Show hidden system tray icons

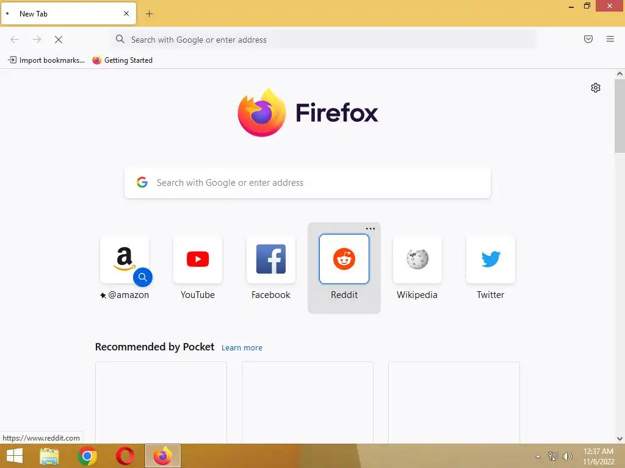coord(538,456)
